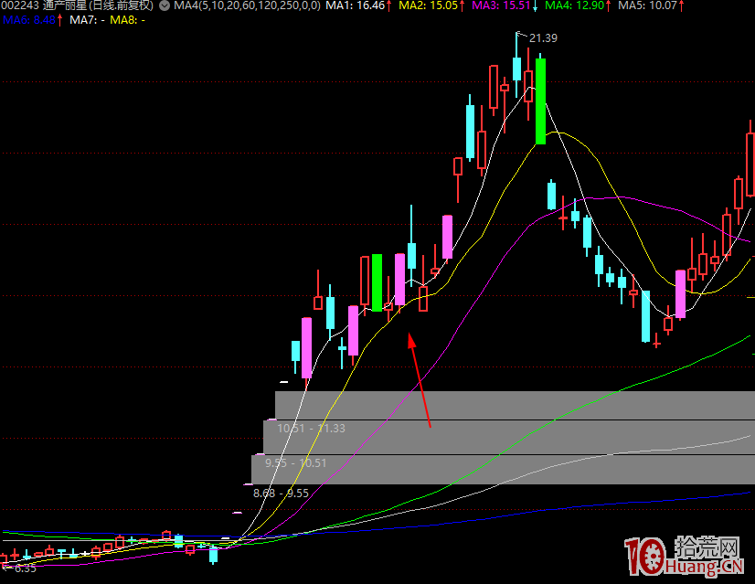Click the green candlestick left of the red arrow

point(377,282)
